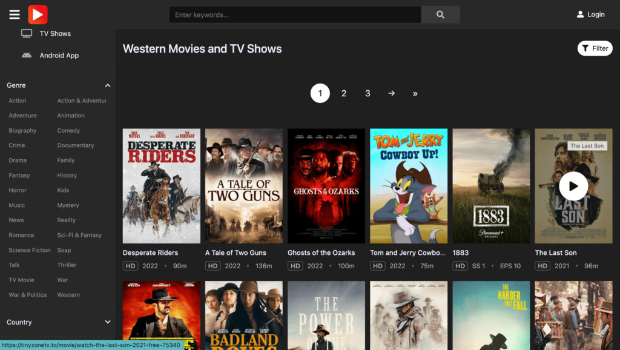620x350 pixels.
Task: Select the TV Movie genre
Action: (21, 280)
